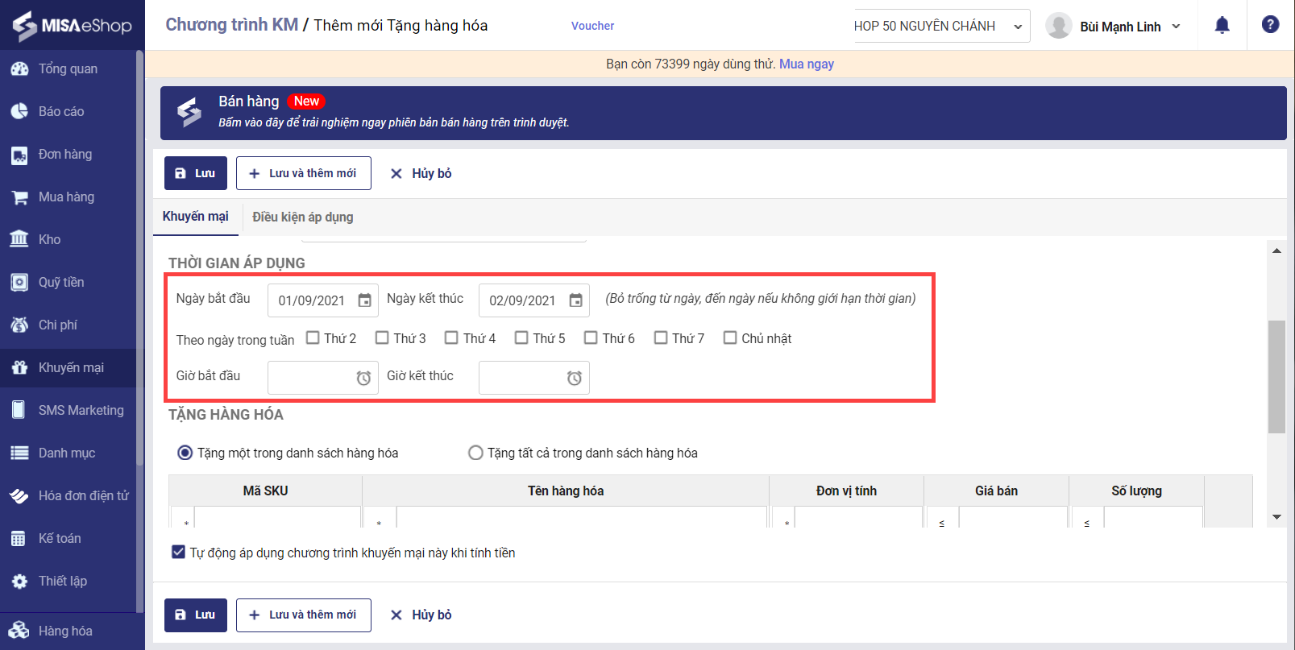The width and height of the screenshot is (1295, 650).
Task: Click the top Lưu save button
Action: coord(196,173)
